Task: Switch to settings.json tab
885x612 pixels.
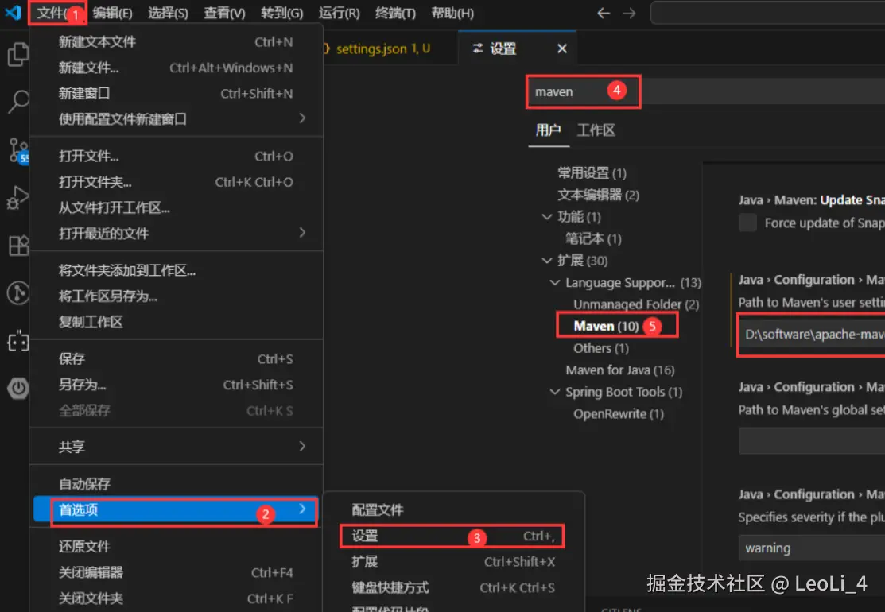Action: pos(382,49)
